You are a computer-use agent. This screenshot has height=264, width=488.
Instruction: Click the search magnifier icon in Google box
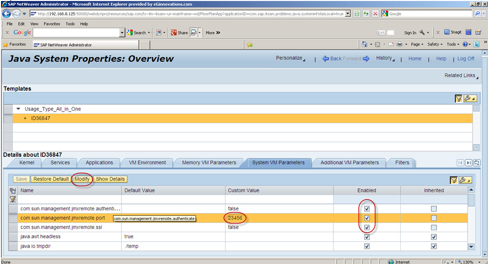(477, 14)
